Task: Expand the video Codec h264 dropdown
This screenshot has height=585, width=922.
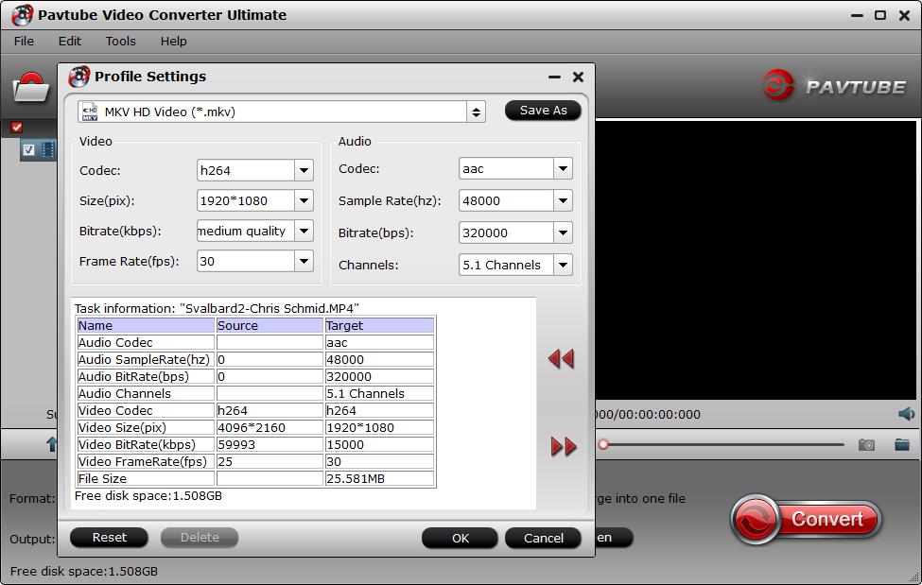Action: [304, 171]
